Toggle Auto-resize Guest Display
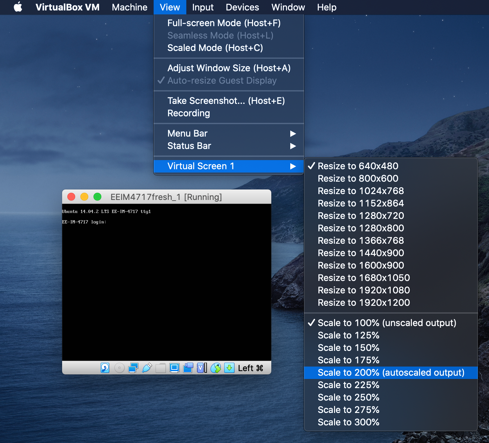The width and height of the screenshot is (489, 443). tap(222, 80)
